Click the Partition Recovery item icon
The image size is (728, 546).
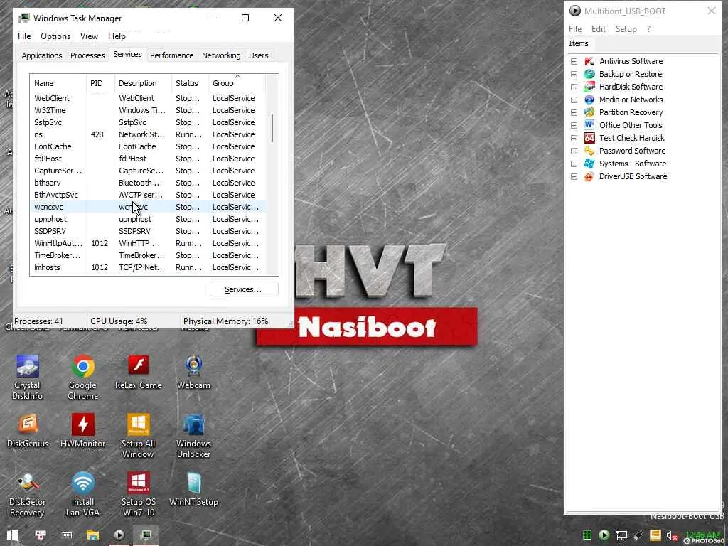pyautogui.click(x=589, y=112)
